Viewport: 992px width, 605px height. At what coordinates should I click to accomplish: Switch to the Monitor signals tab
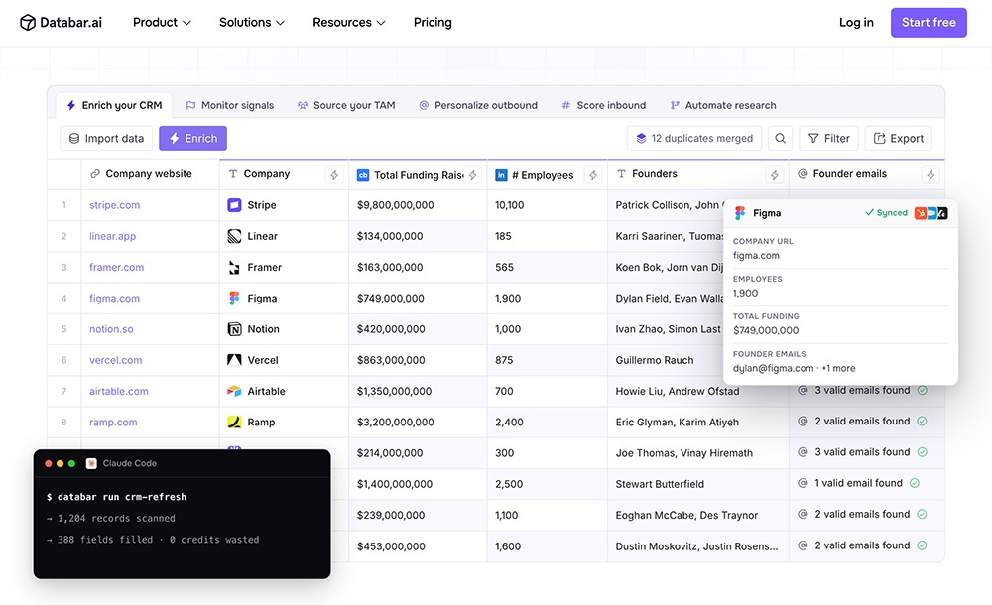(230, 105)
